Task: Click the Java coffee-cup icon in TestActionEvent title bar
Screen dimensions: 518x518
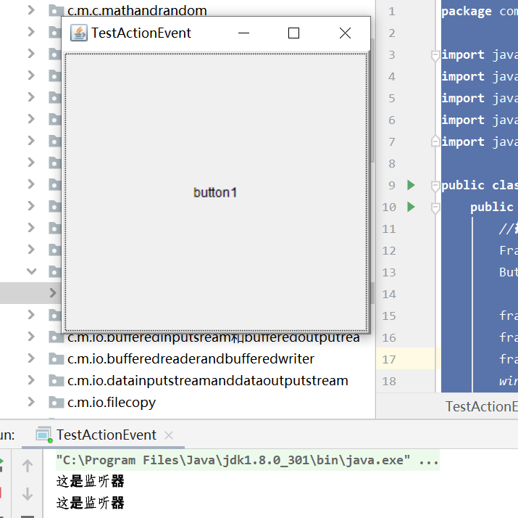Action: (x=79, y=33)
